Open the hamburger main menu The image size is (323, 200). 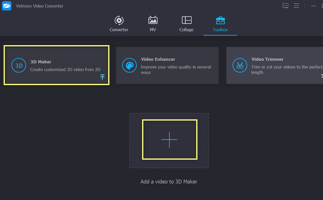coord(296,6)
